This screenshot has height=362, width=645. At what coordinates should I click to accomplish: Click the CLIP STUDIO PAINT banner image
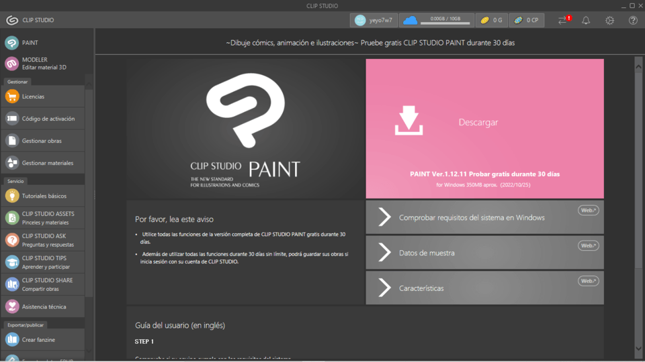[x=246, y=129]
